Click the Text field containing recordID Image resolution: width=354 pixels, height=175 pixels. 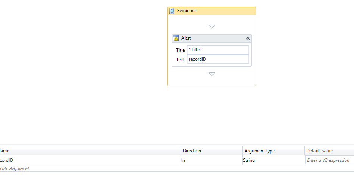point(218,59)
